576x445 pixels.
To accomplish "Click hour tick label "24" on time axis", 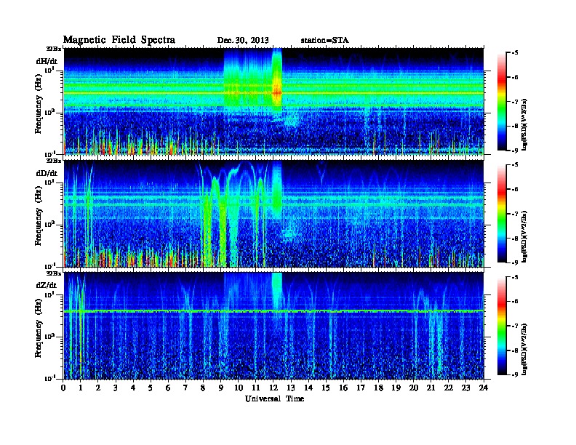I will tap(484, 388).
